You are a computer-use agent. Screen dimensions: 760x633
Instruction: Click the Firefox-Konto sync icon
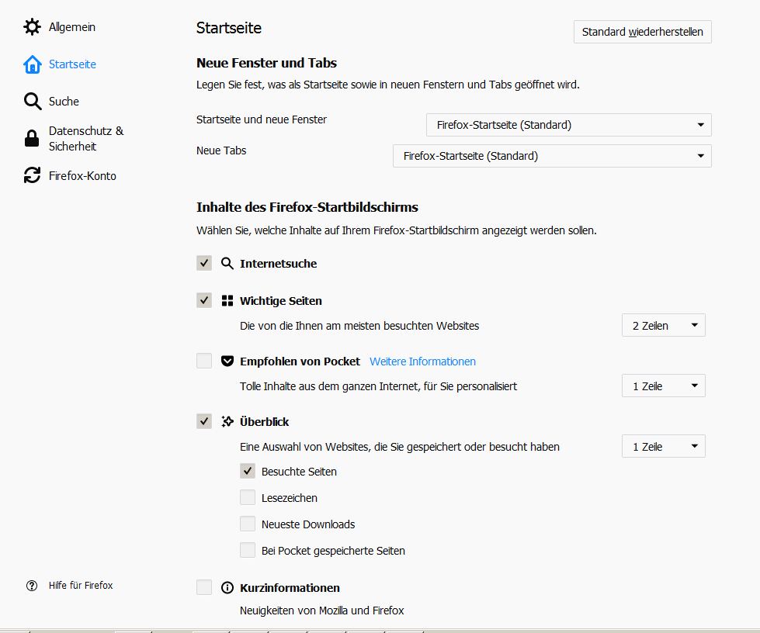(32, 176)
